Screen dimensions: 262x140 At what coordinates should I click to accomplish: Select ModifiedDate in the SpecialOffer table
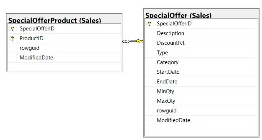[201, 120]
